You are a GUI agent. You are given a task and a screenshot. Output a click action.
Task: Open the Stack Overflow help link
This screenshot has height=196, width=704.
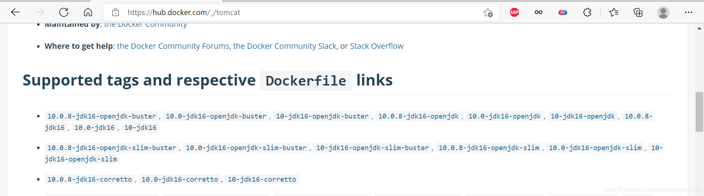[x=377, y=46]
